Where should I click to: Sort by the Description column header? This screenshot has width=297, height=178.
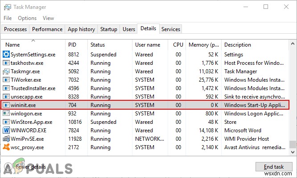point(255,45)
